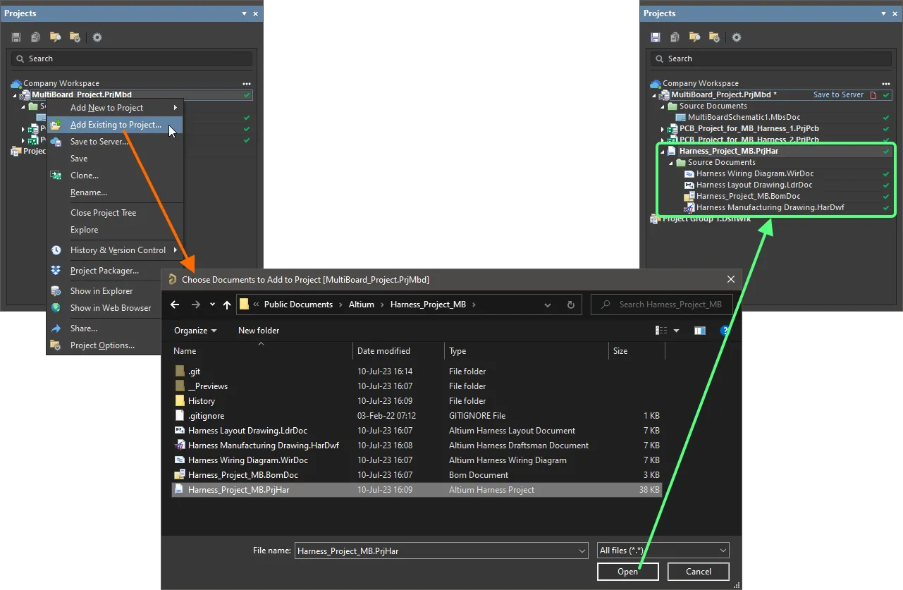
Task: Collapse MultiBoard_Project.PrjMbd in right panel tree
Action: [653, 95]
